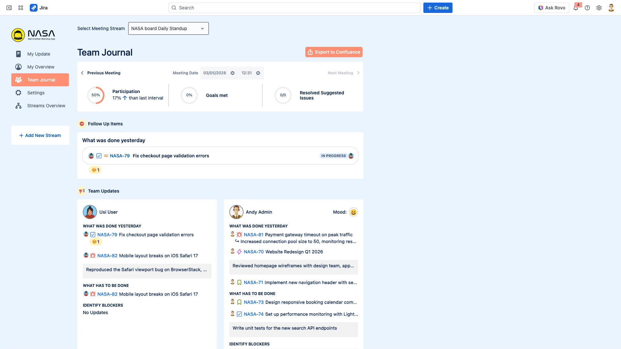Open the NASA-81 issue link

(x=254, y=235)
